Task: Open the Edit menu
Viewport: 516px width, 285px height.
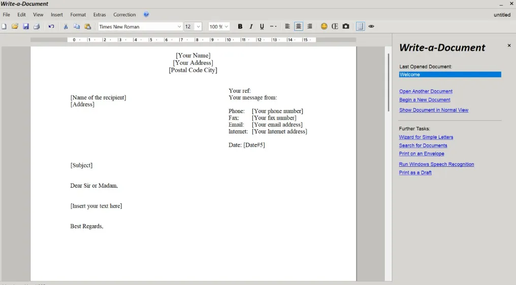Action: pos(21,15)
